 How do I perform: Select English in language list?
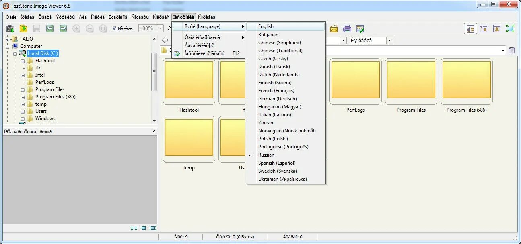coord(285,26)
